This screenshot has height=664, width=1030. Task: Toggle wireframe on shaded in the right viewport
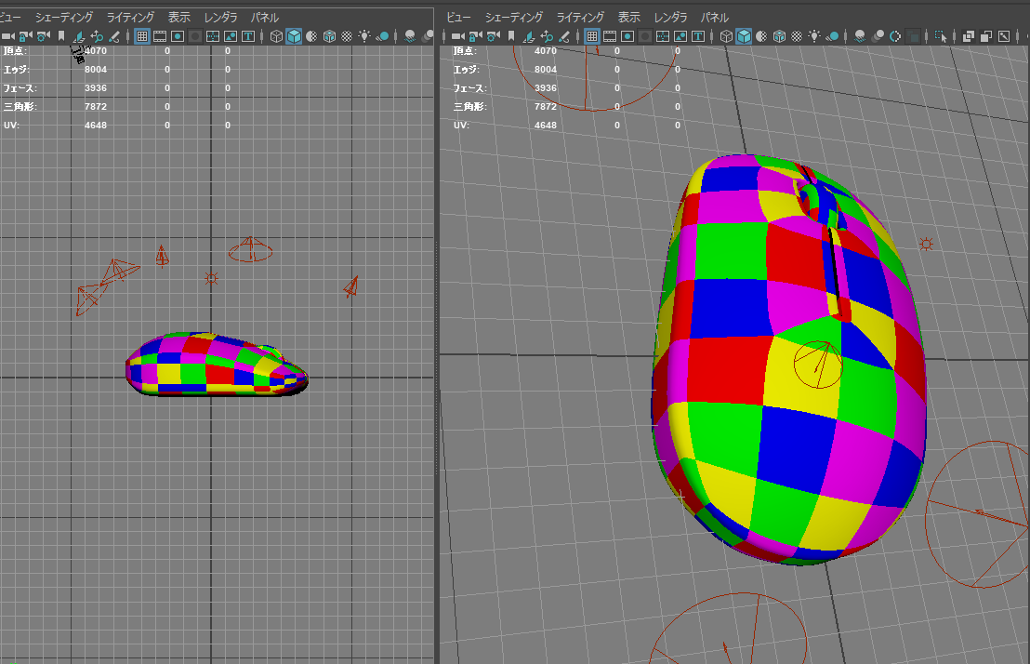coord(779,36)
